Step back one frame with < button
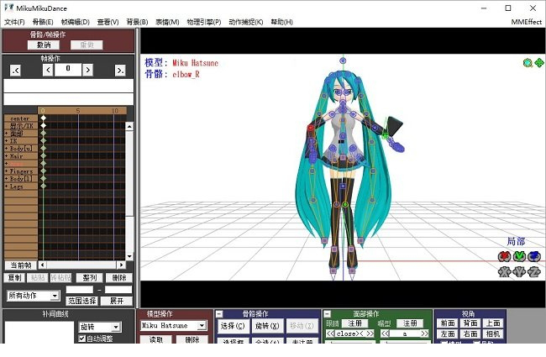Screen dimensions: 546x357 (48, 71)
